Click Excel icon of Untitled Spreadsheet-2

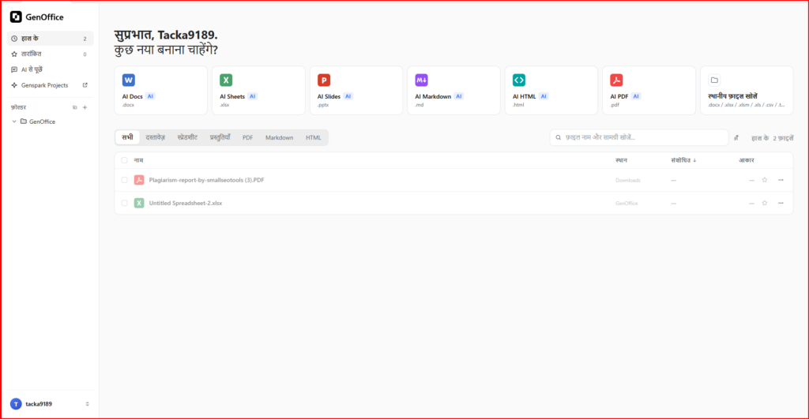click(x=139, y=203)
